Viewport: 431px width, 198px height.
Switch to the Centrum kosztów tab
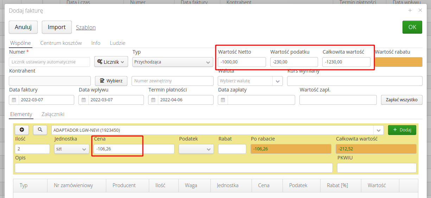pyautogui.click(x=61, y=43)
